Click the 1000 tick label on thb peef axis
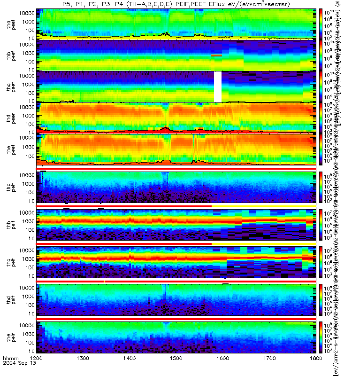The height and width of the screenshot is (376, 352). click(x=28, y=53)
